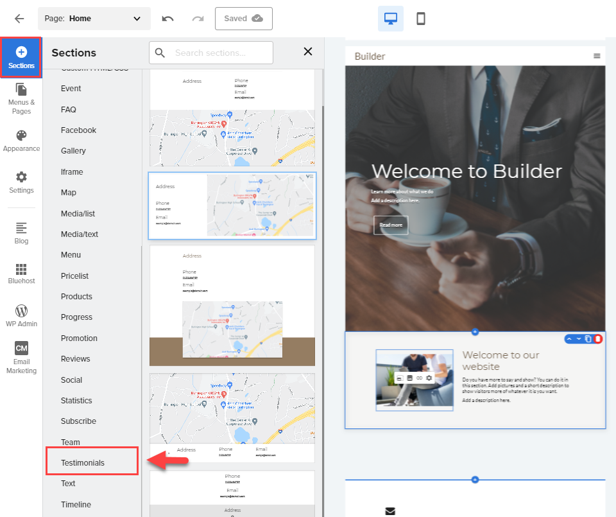The height and width of the screenshot is (517, 616).
Task: Choose Timeline category
Action: (x=76, y=504)
